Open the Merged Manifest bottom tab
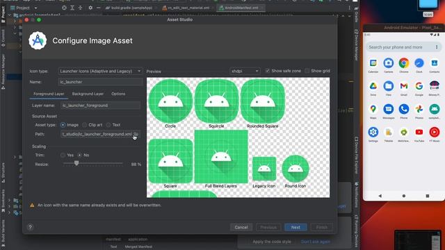445x250 pixels. 138,247
